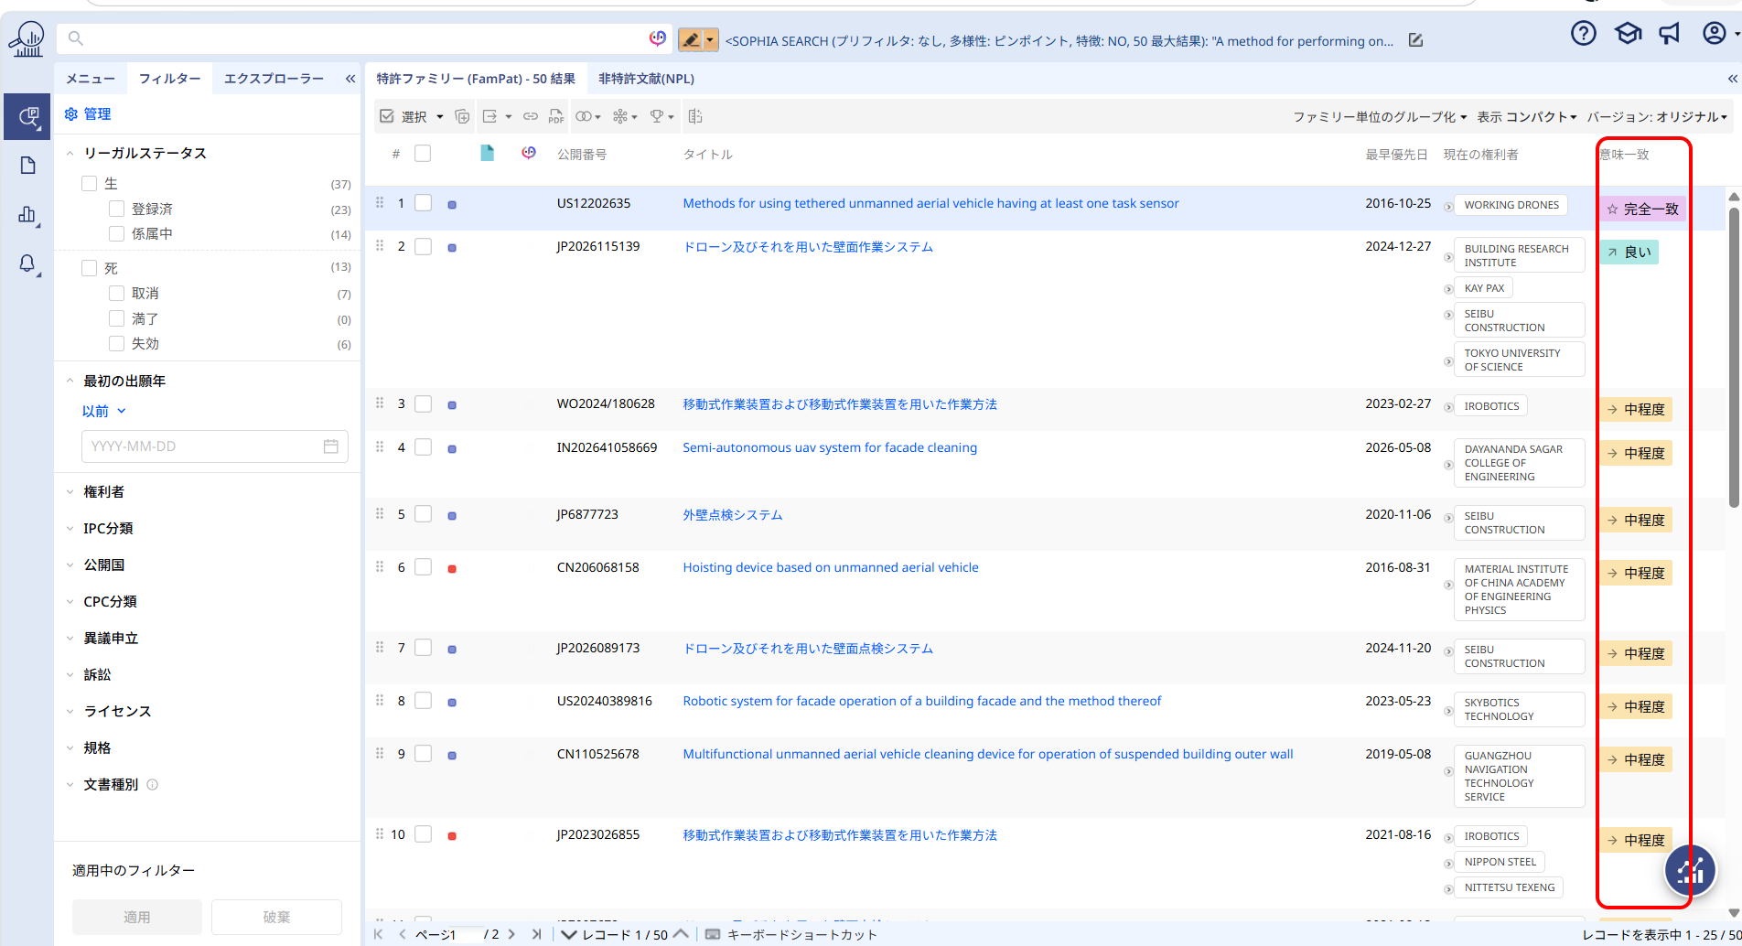Click the WORKING DRONES assignee tag
This screenshot has width=1742, height=946.
click(x=1511, y=205)
